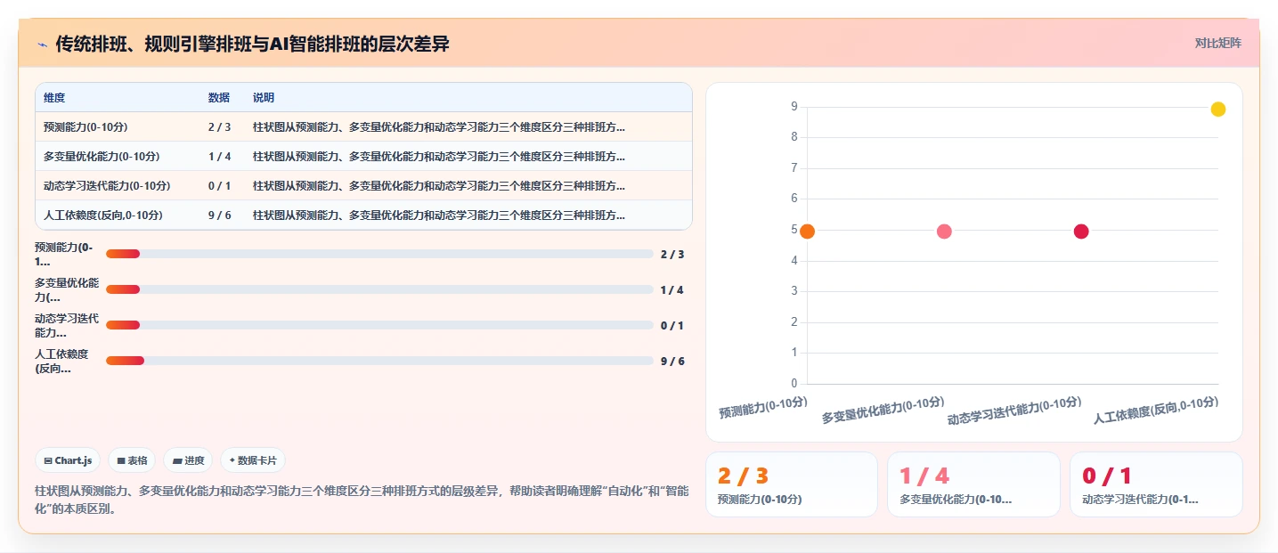This screenshot has height=553, width=1278.
Task: Click the bottom description paragraph
Action: tap(362, 500)
